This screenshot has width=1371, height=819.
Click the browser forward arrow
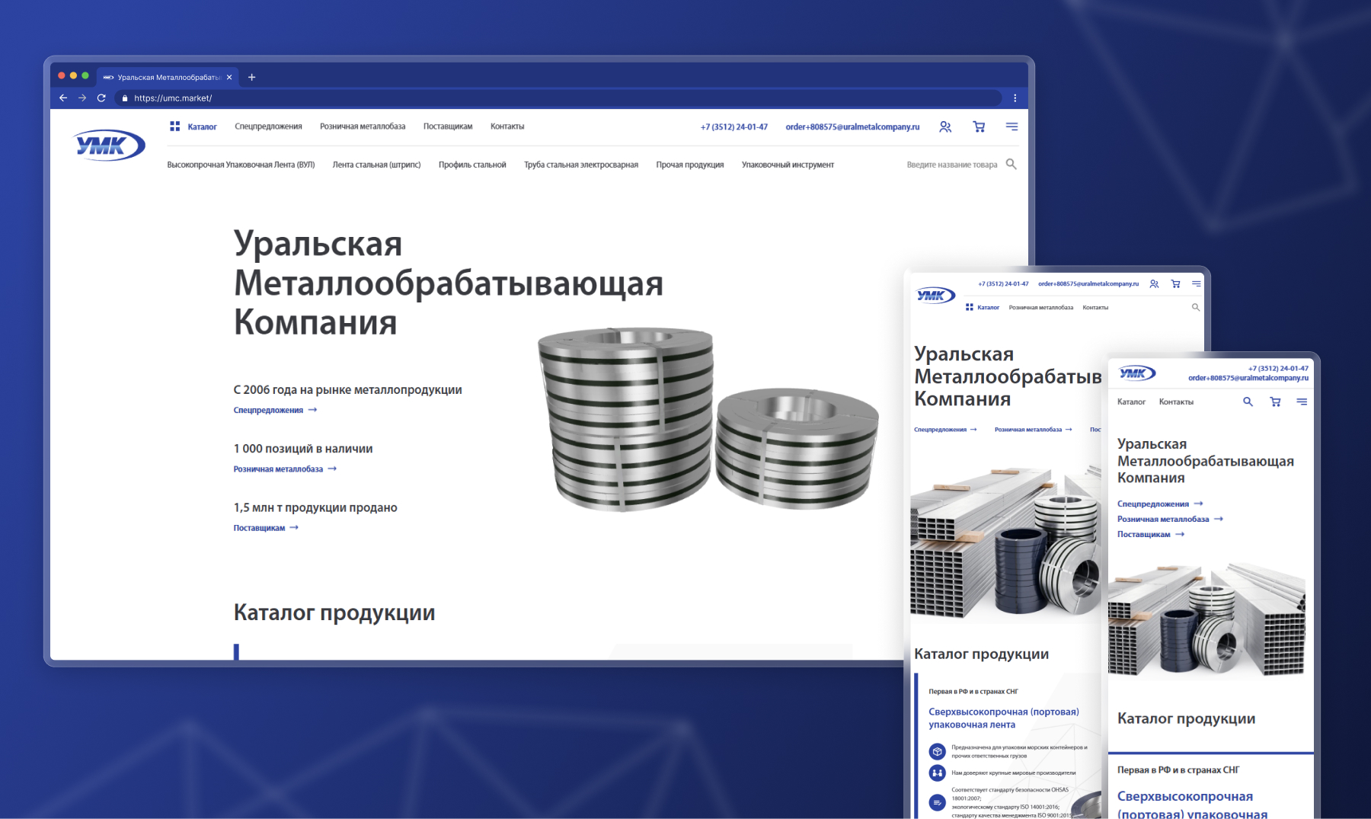[x=82, y=98]
